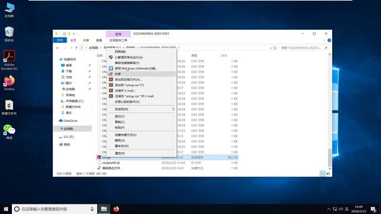Screen dimensions: 381x214
Task: Click the taskbar microphone icon
Action: (92, 209)
